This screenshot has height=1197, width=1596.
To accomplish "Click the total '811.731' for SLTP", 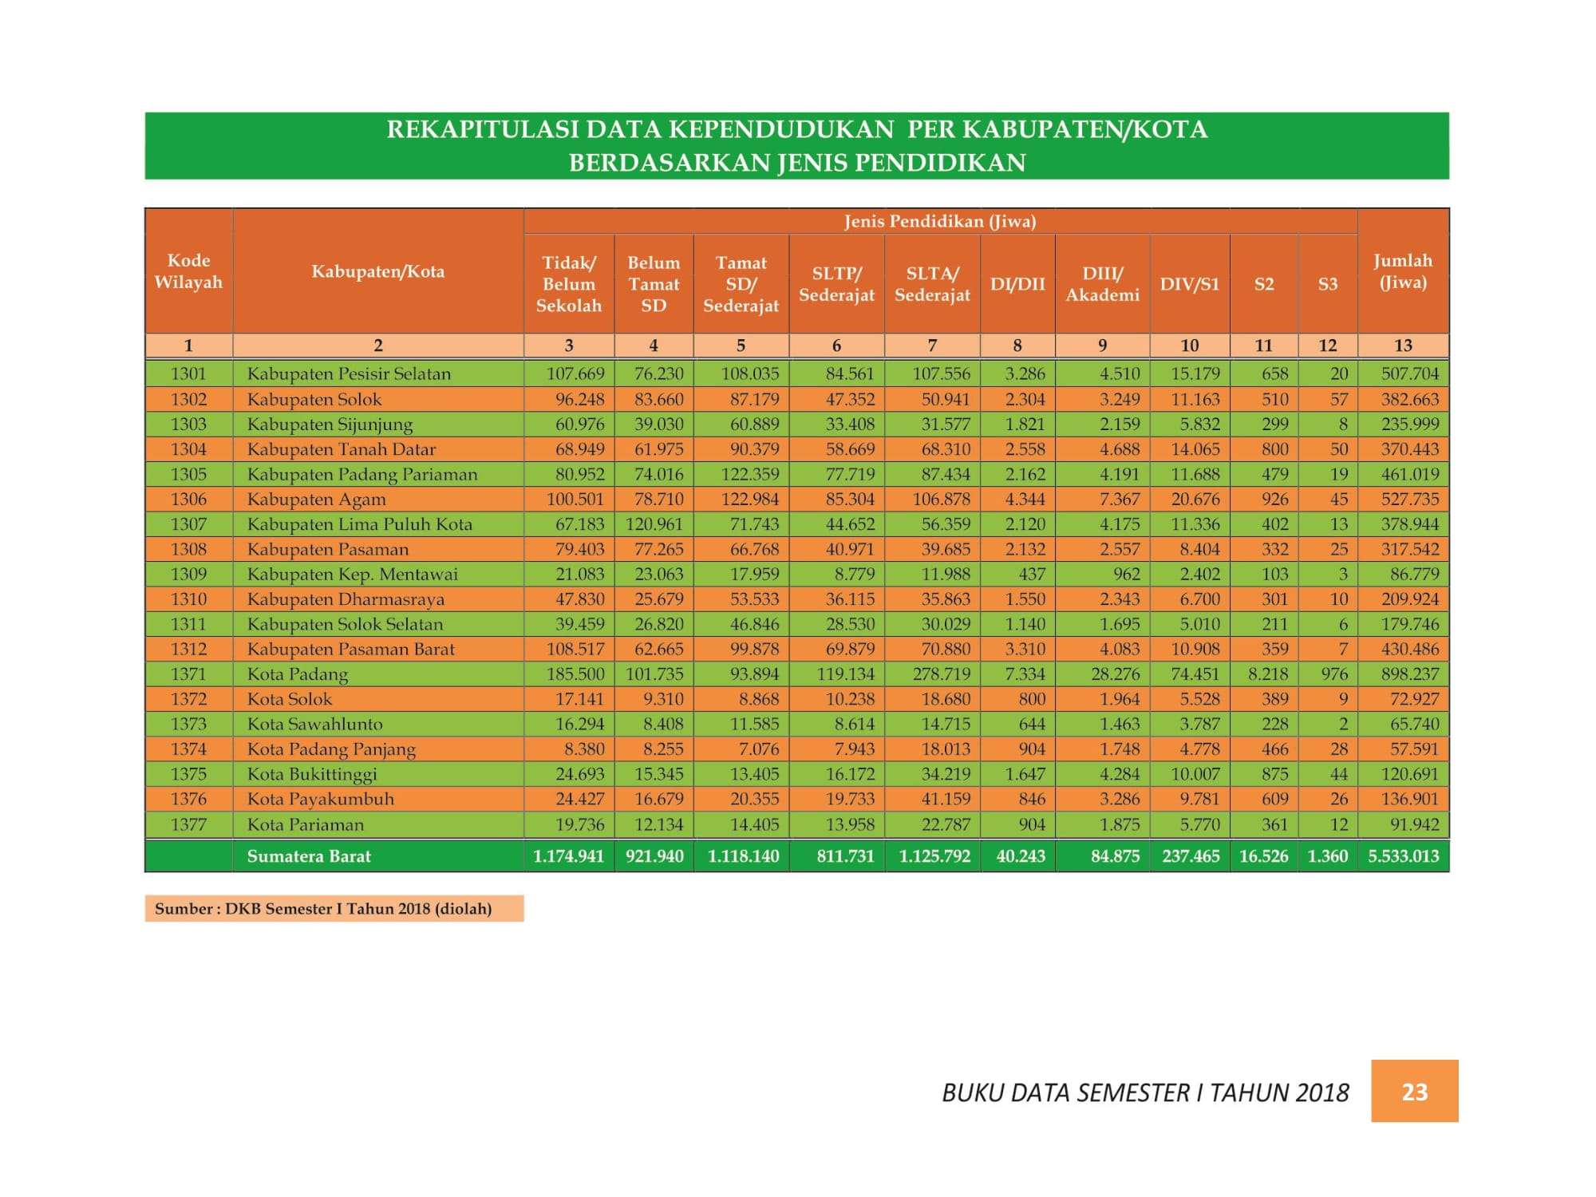I will click(x=845, y=856).
